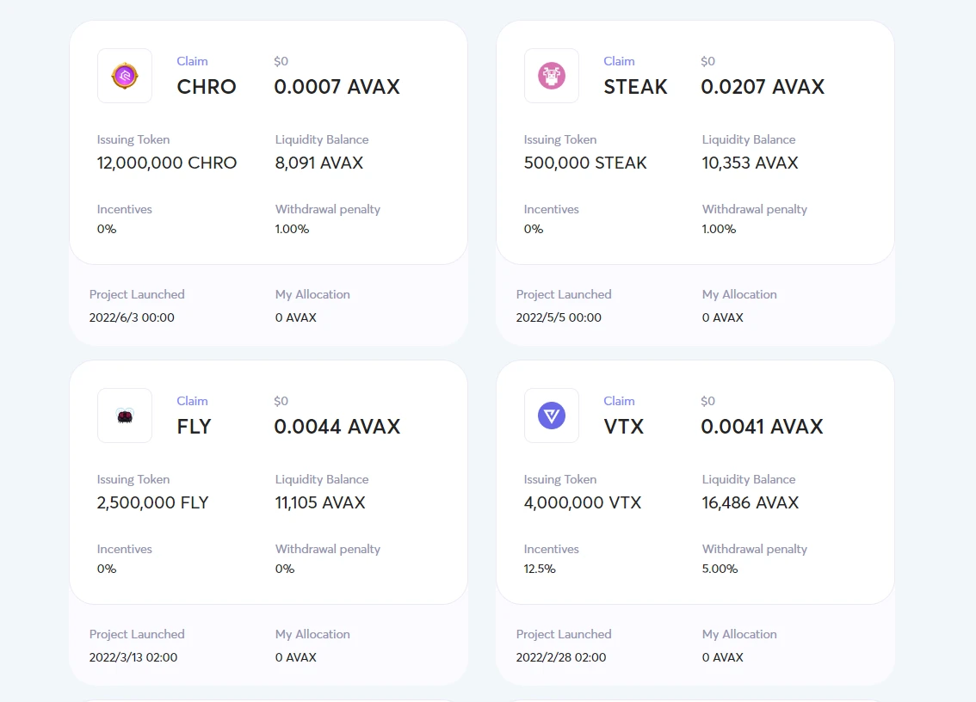The image size is (976, 702).
Task: Select the VTX project name
Action: pos(624,427)
